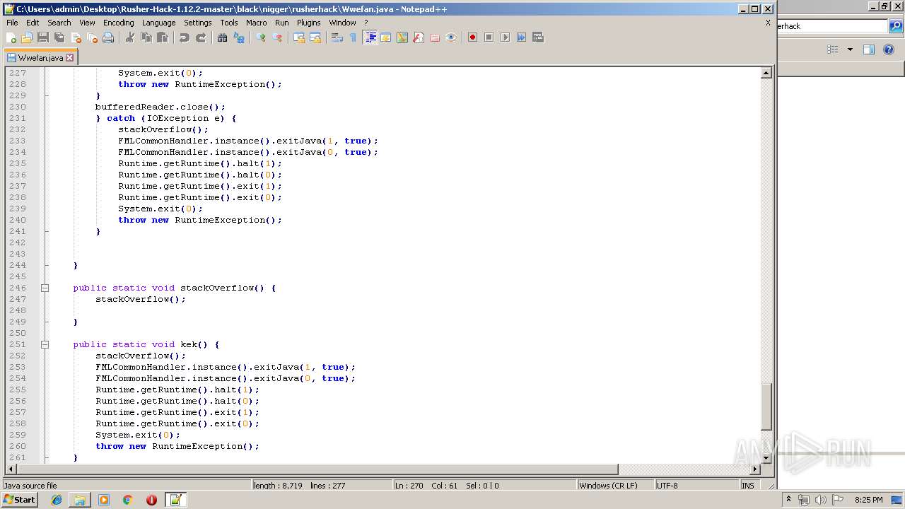
Task: Toggle Synchronize Vertical Scrolling
Action: click(x=299, y=37)
